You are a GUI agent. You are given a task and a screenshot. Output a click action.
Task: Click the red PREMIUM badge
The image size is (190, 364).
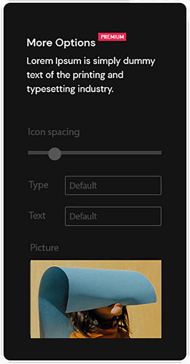point(112,37)
